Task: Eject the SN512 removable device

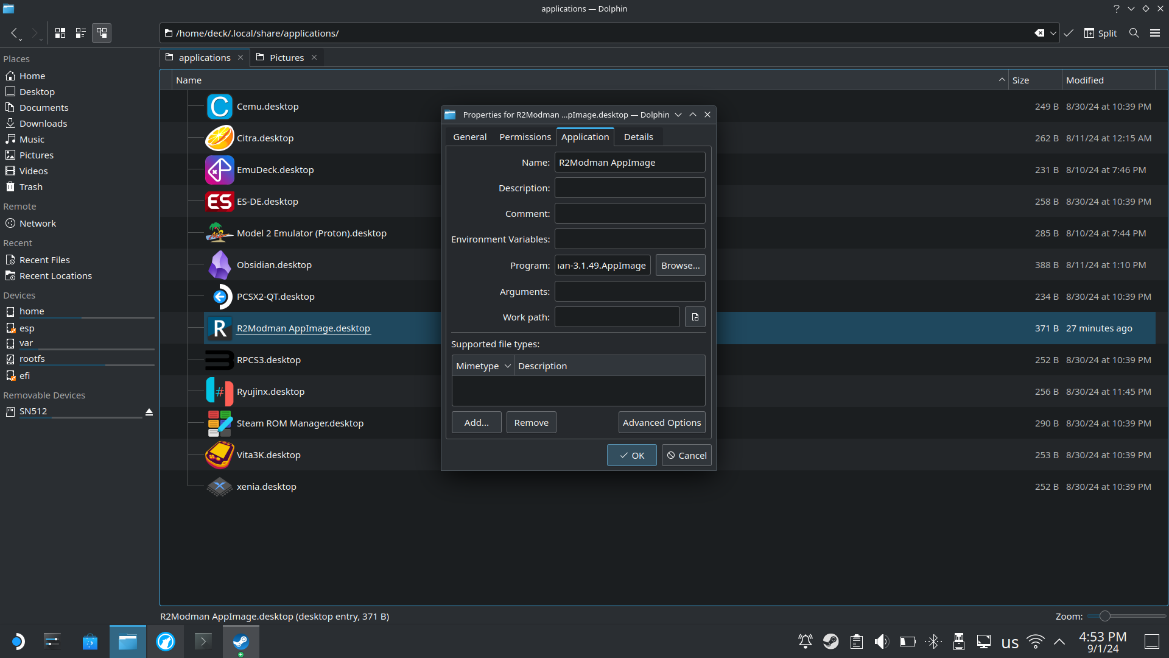Action: 149,412
